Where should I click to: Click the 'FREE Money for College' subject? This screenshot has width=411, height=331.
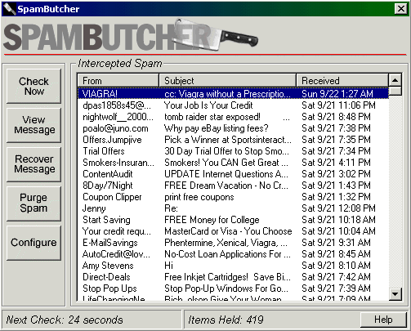(212, 220)
